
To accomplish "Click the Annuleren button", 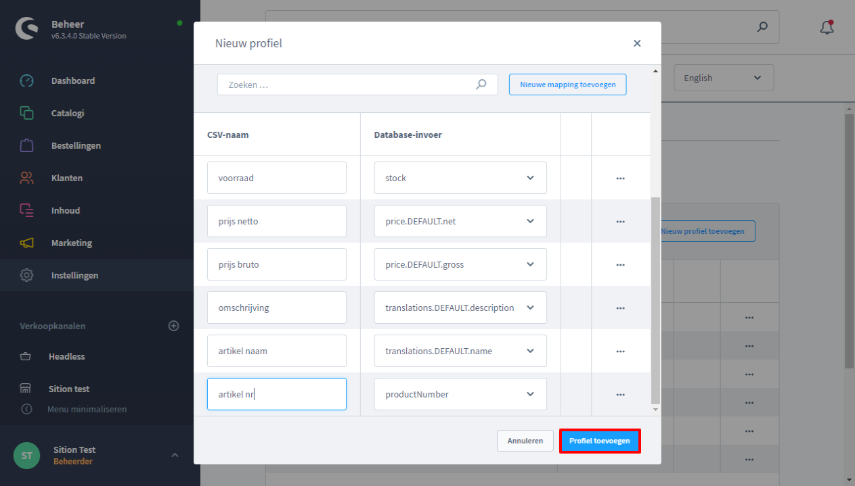I will [x=525, y=441].
